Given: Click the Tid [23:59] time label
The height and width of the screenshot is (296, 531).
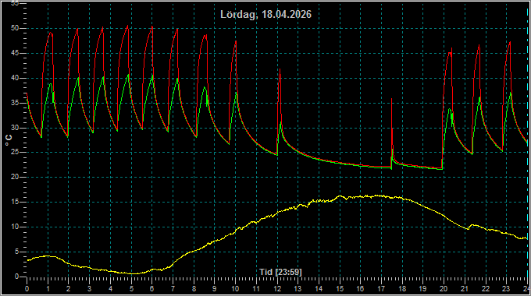Looking at the screenshot, I should pyautogui.click(x=280, y=272).
